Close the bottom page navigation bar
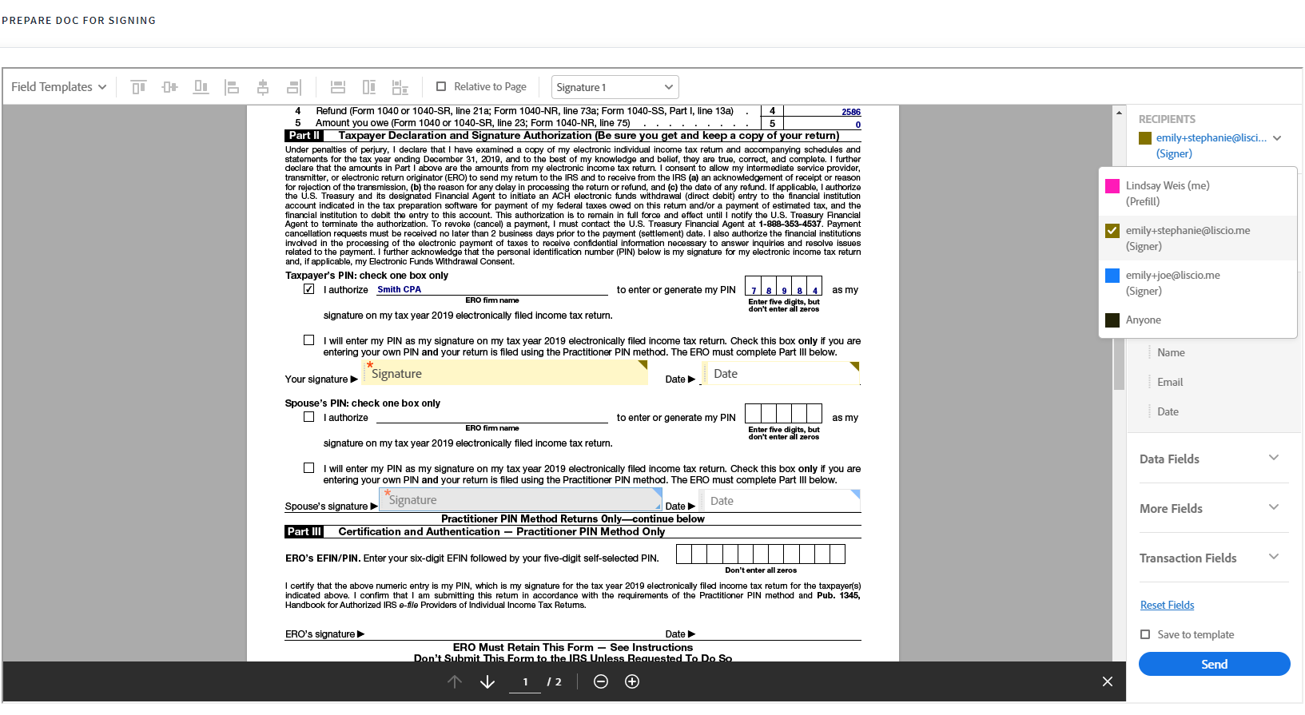The width and height of the screenshot is (1305, 715). coord(1108,681)
